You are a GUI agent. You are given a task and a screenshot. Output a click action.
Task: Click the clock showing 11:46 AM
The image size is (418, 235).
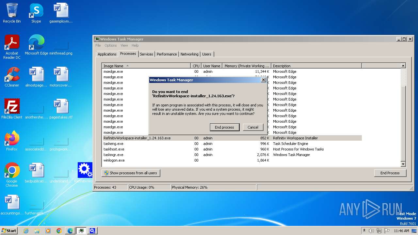(401, 231)
